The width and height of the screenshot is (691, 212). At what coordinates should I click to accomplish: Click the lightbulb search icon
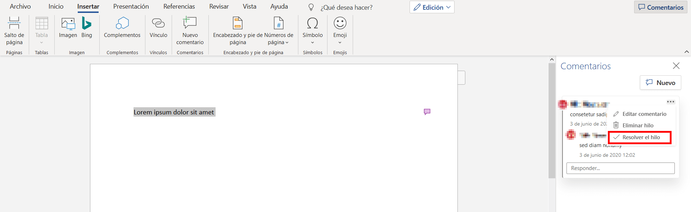(x=311, y=7)
